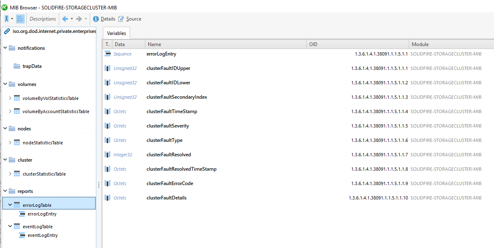Viewport: 494px width, 248px height.
Task: Select errorLogEntry in the tree
Action: point(42,214)
